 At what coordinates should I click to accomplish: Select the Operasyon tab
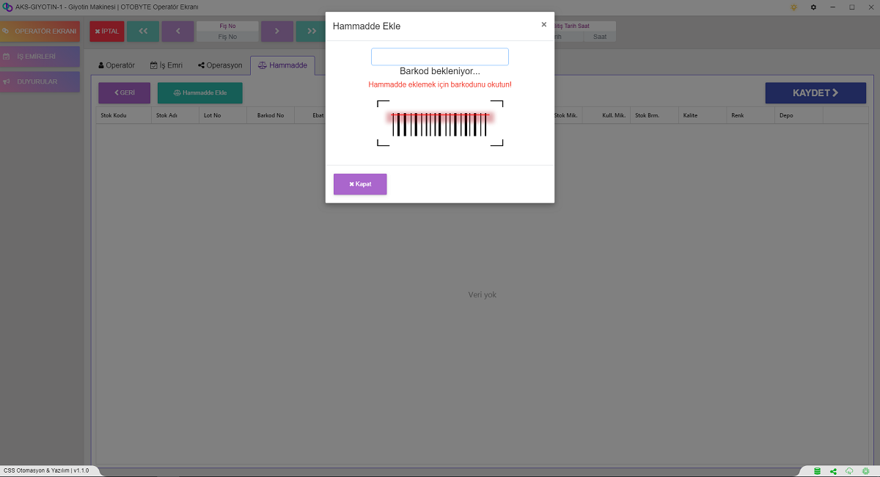tap(220, 65)
